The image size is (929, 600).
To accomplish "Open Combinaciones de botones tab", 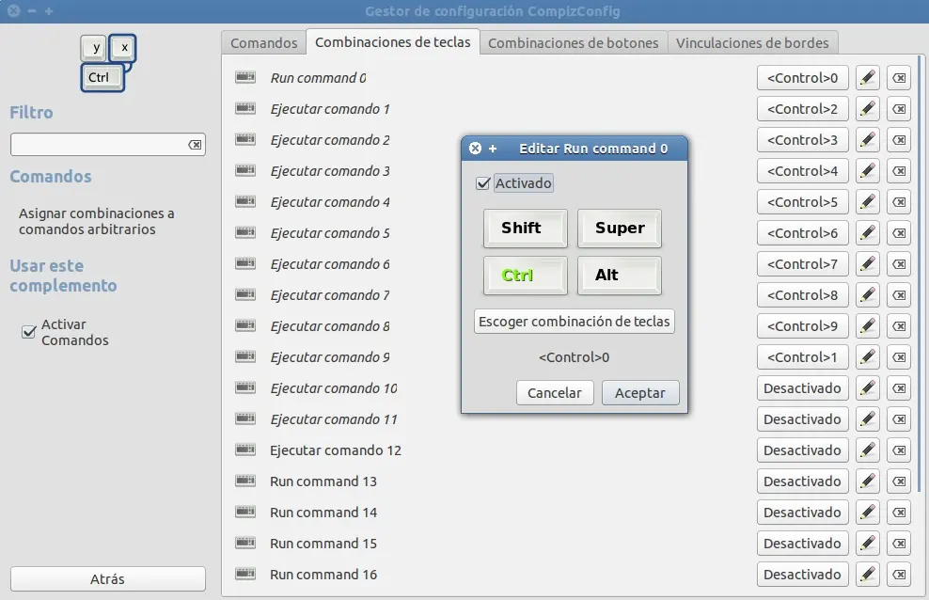I will click(x=573, y=42).
